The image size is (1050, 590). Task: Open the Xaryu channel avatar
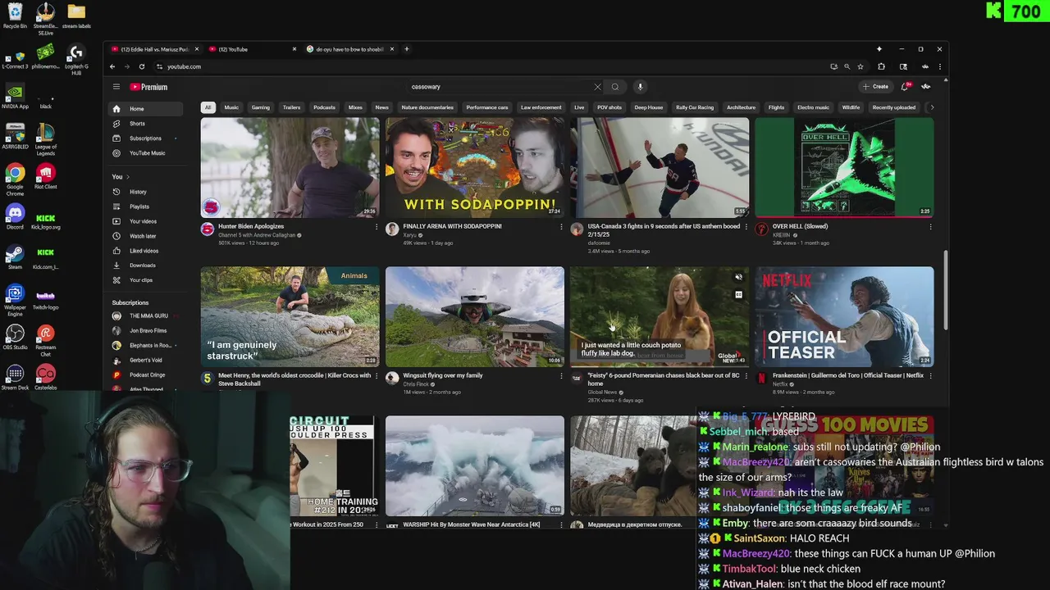click(392, 229)
